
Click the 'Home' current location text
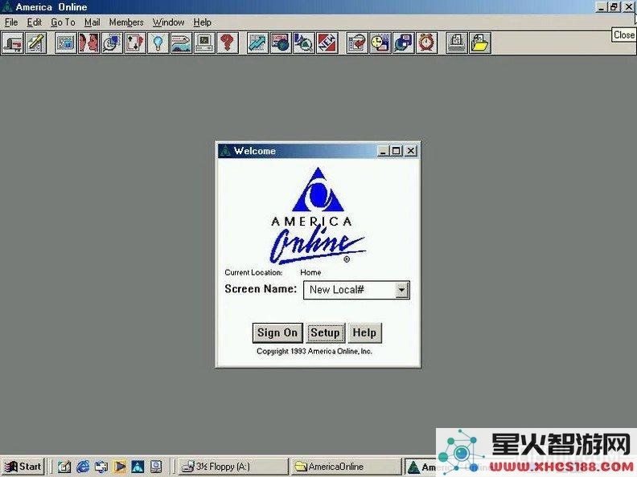(310, 272)
